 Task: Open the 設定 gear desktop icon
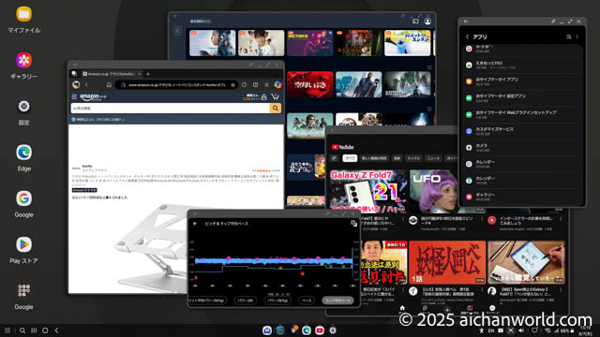(x=23, y=107)
